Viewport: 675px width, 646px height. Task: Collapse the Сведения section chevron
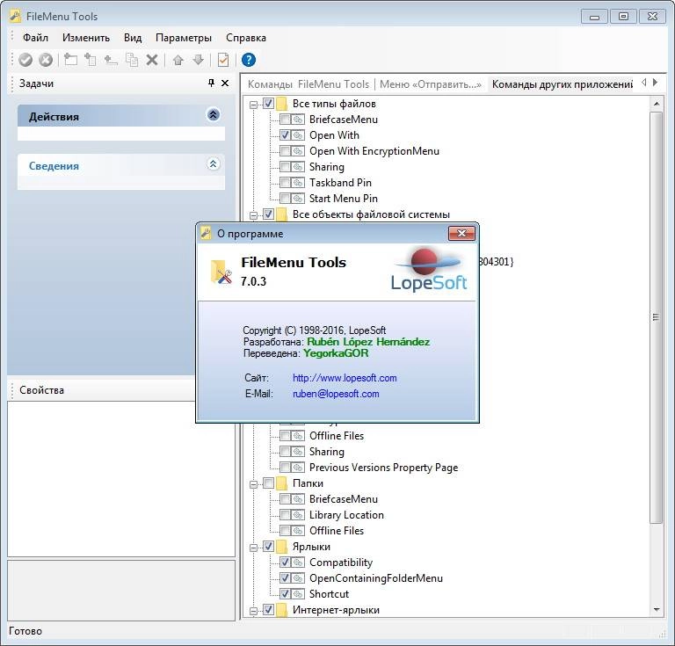[x=213, y=163]
